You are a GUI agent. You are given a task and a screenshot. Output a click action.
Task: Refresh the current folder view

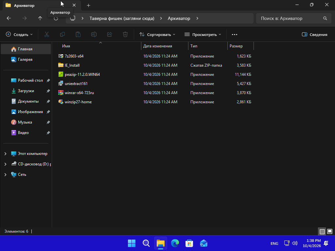[x=56, y=18]
